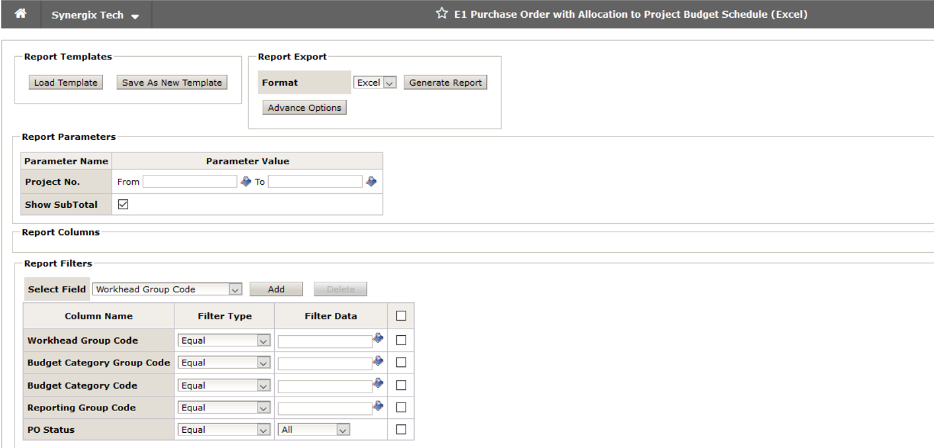The width and height of the screenshot is (934, 448).
Task: Uncheck the Show SubTotal checkbox
Action: (x=122, y=204)
